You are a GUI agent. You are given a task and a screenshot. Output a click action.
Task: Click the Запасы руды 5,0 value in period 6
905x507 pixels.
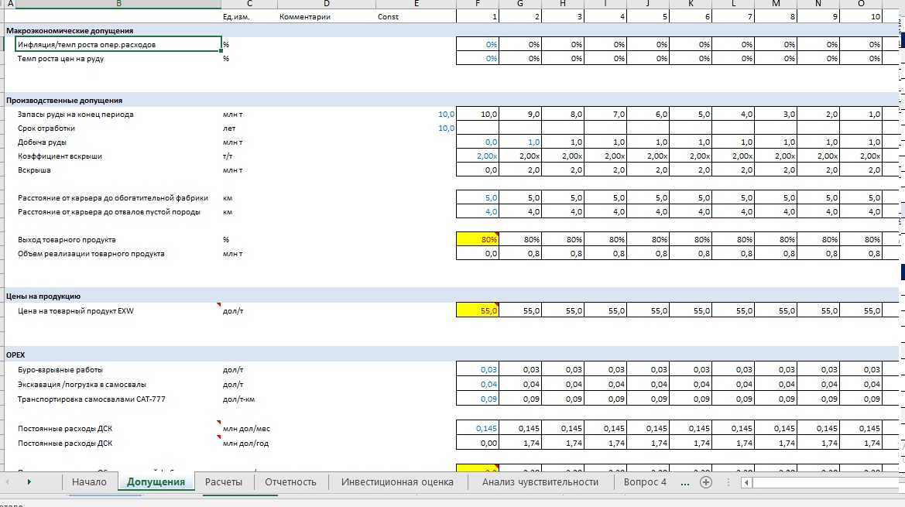tap(691, 115)
